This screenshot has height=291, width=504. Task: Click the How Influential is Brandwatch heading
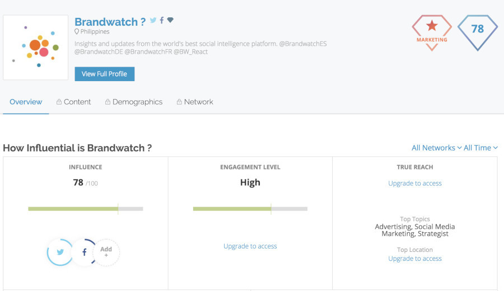pos(77,148)
